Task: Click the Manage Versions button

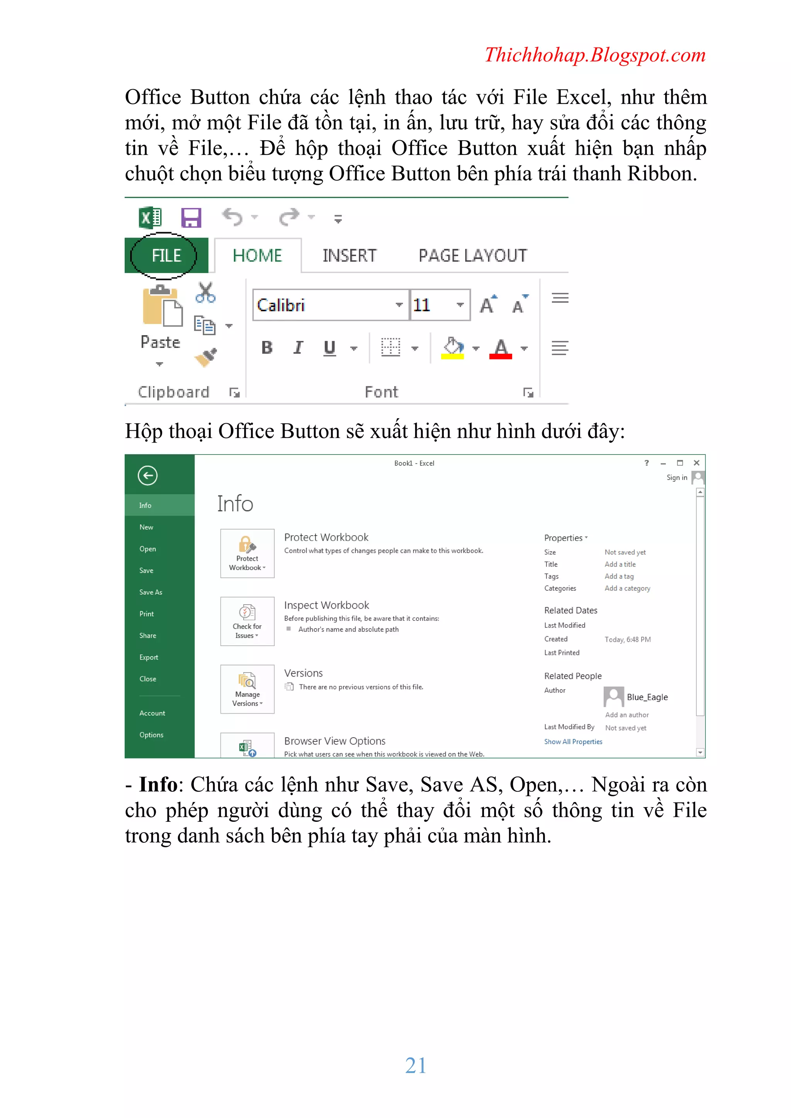Action: coord(248,689)
